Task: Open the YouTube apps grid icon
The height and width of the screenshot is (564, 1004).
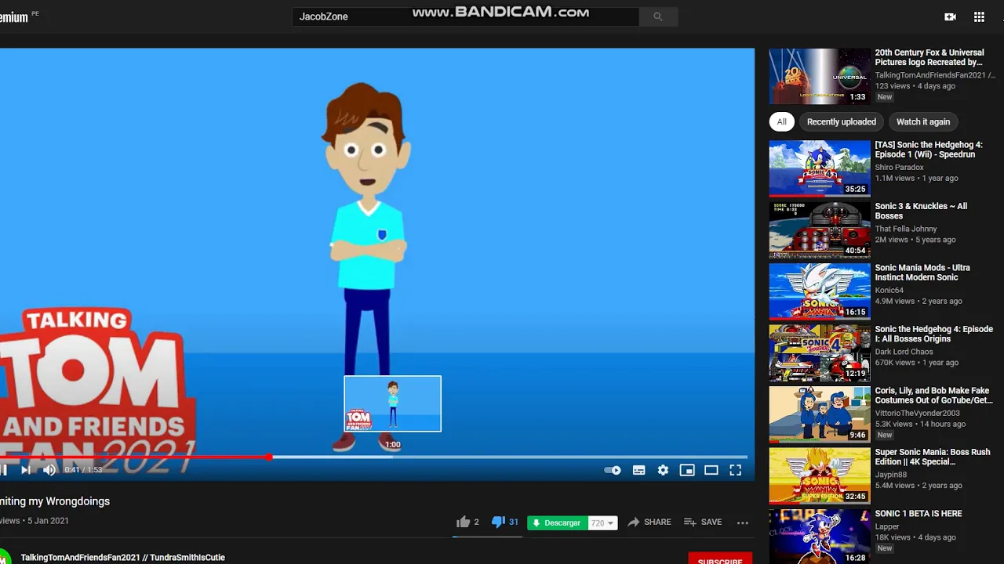Action: [979, 16]
